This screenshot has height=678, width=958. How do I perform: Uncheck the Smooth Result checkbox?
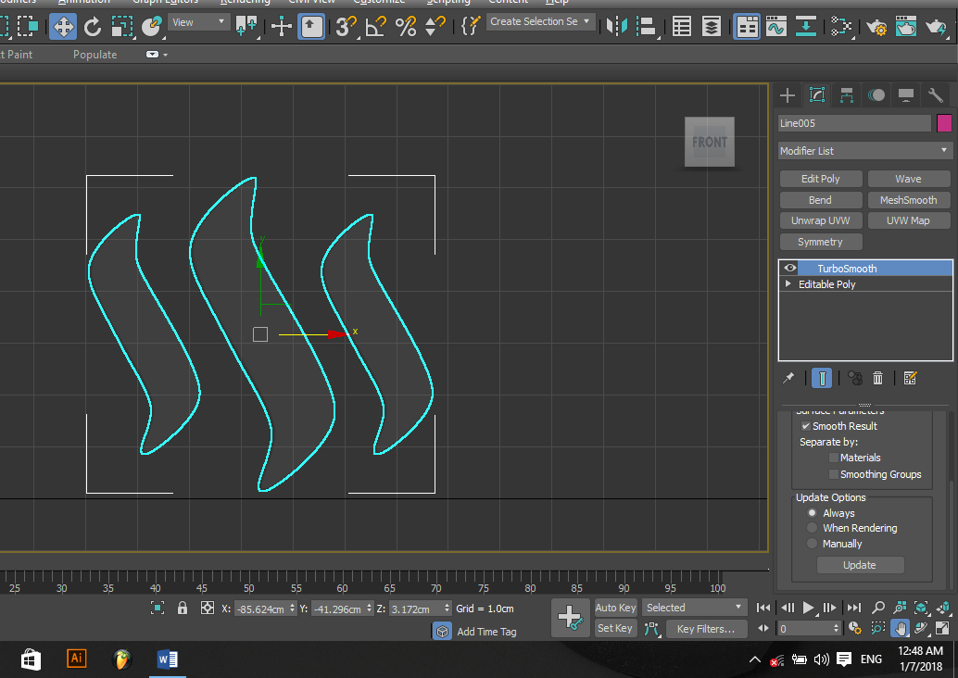tap(806, 426)
